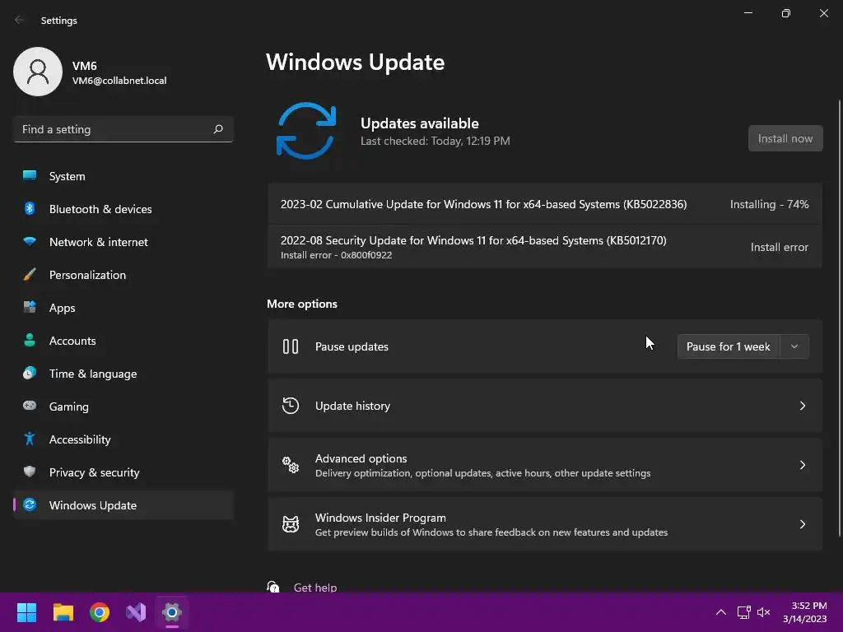Image resolution: width=843 pixels, height=632 pixels.
Task: Click the Windows Update sidebar sync icon
Action: 30,504
